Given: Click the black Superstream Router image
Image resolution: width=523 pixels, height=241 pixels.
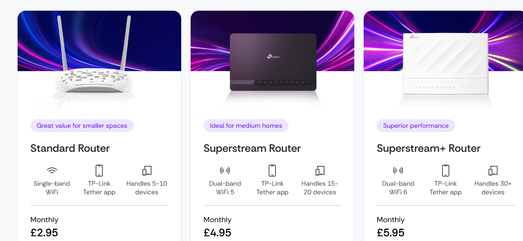Looking at the screenshot, I should pyautogui.click(x=273, y=62).
